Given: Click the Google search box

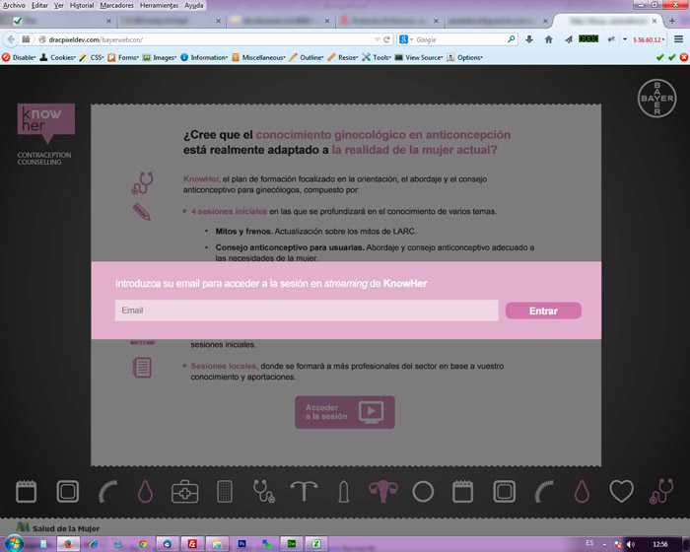Looking at the screenshot, I should 459,39.
